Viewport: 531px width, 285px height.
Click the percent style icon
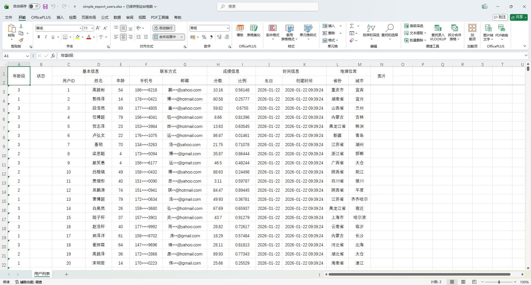[x=204, y=37]
